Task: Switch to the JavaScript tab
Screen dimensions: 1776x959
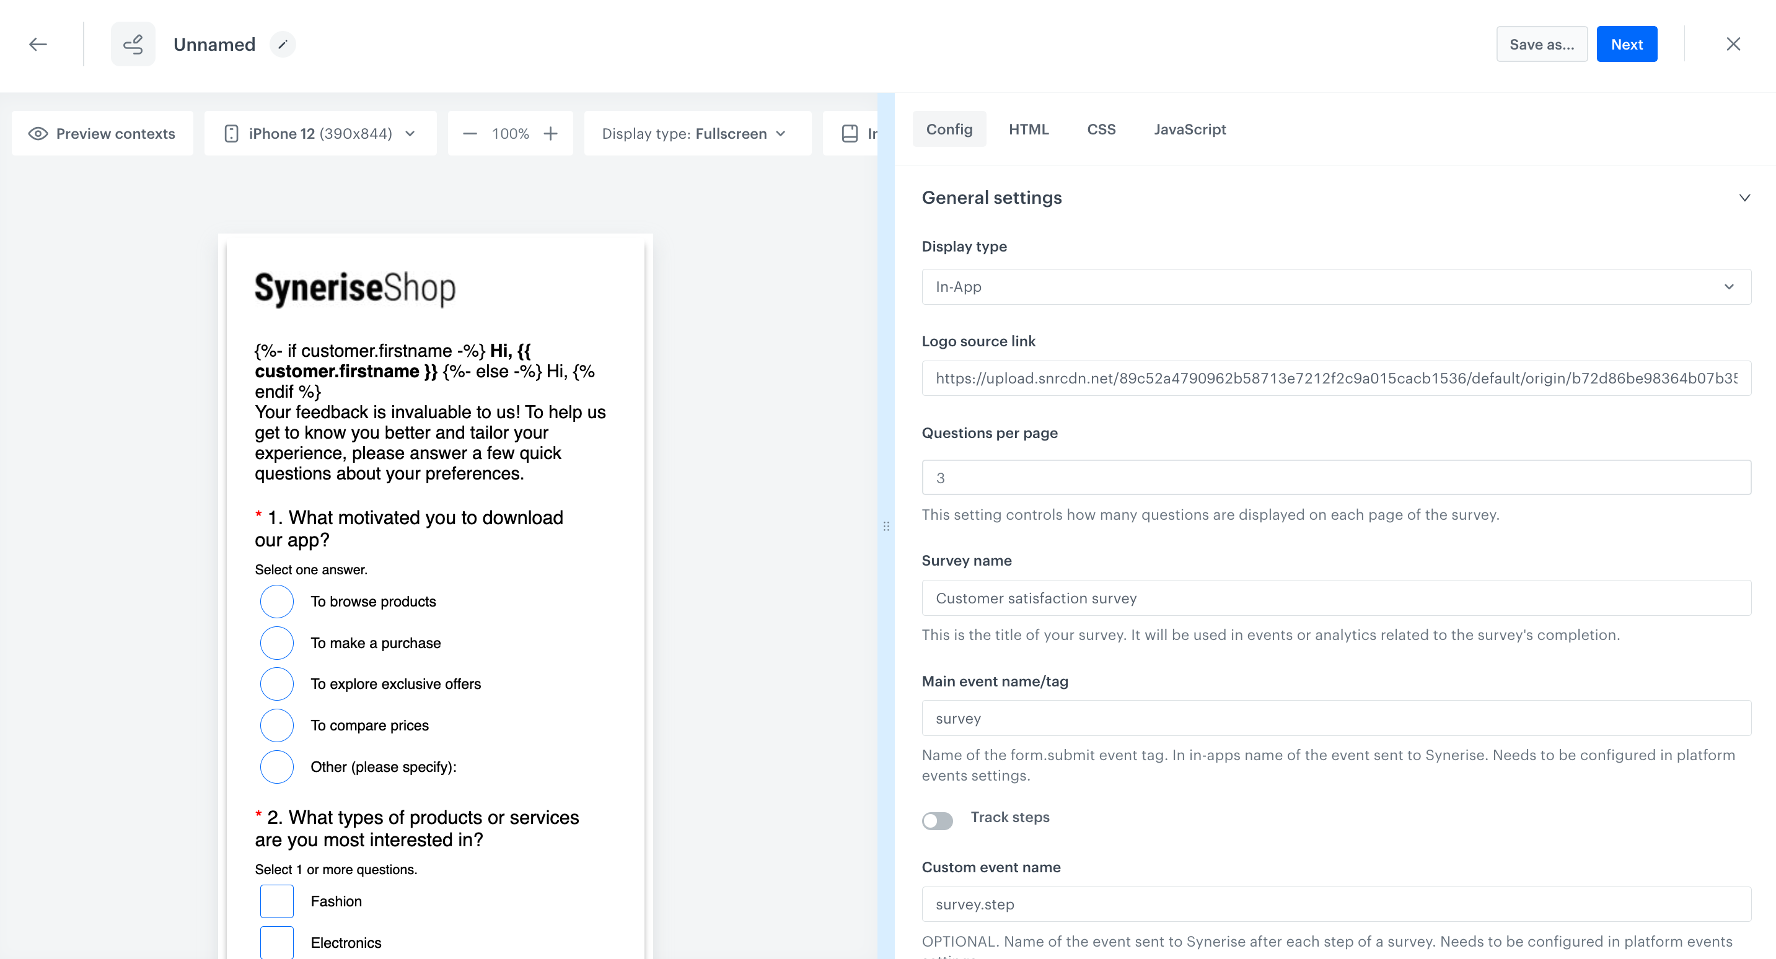Action: coord(1189,129)
